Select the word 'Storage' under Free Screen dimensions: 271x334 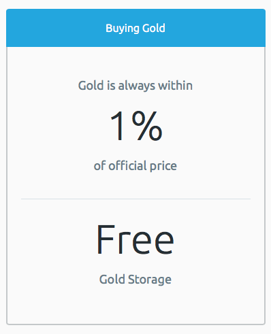(150, 280)
